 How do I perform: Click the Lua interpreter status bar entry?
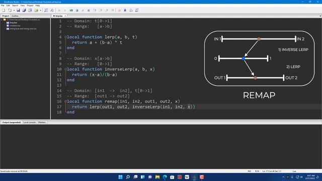click(x=294, y=171)
